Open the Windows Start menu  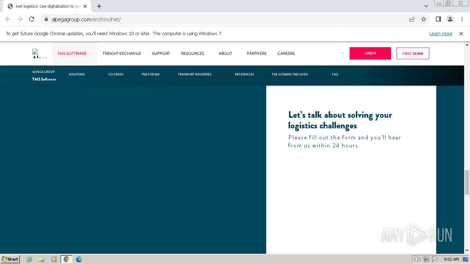(10, 259)
